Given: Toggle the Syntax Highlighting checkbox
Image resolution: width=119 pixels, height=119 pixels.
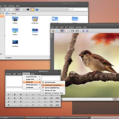Looking at the screenshot, I should (43, 88).
